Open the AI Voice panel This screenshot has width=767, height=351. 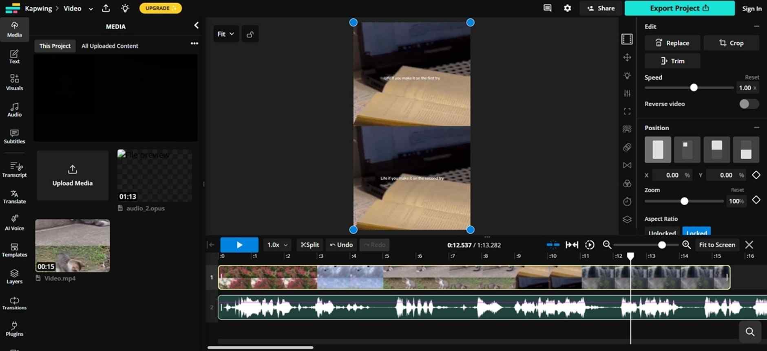(14, 223)
